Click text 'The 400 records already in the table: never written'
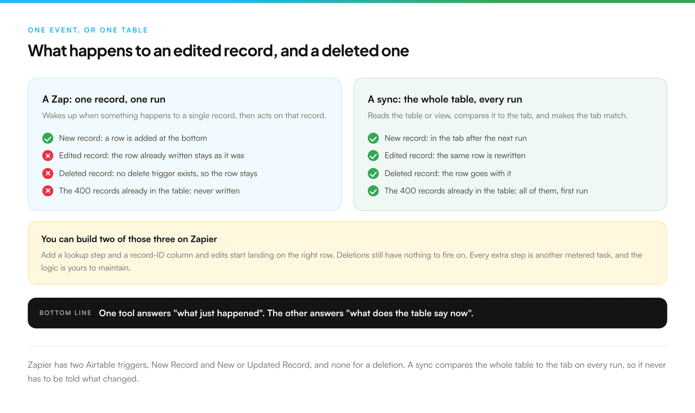Viewport: 695px width, 413px height. click(x=150, y=191)
